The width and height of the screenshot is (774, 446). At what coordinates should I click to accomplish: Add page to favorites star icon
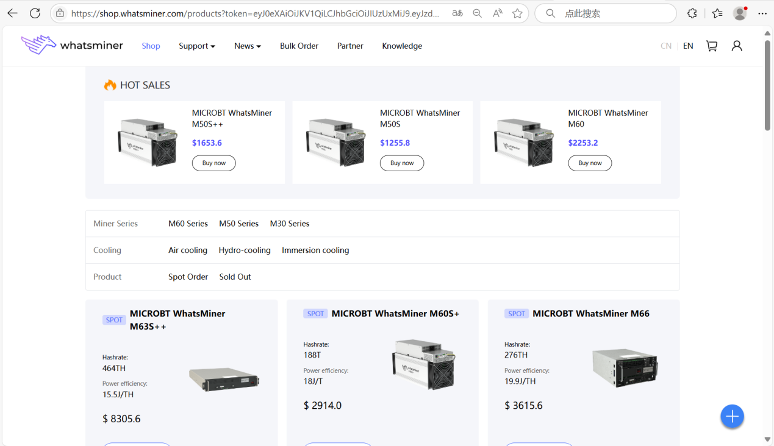coord(517,13)
